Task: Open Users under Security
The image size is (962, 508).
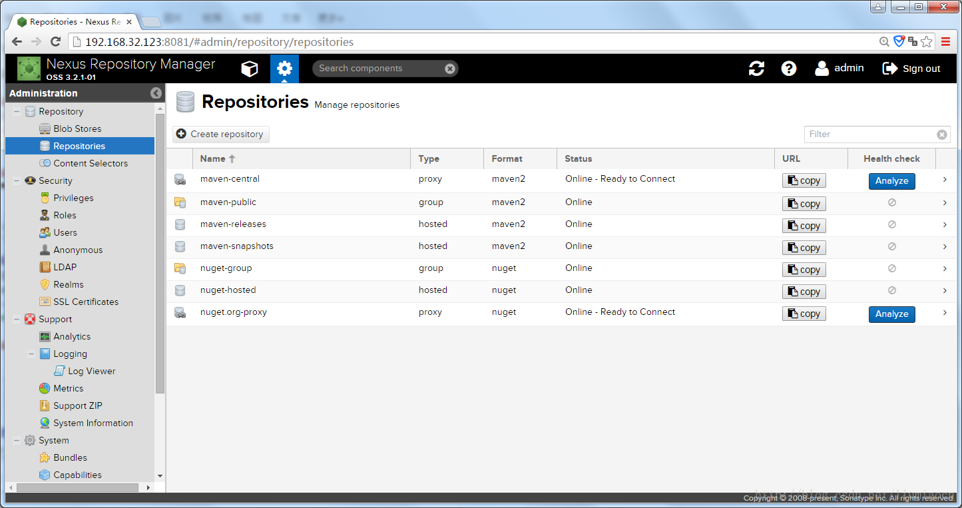Action: point(65,232)
